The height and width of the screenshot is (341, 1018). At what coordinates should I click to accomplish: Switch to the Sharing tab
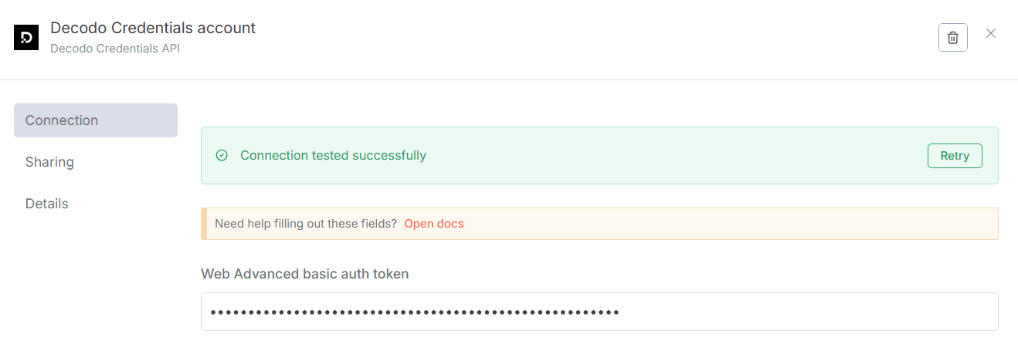49,162
